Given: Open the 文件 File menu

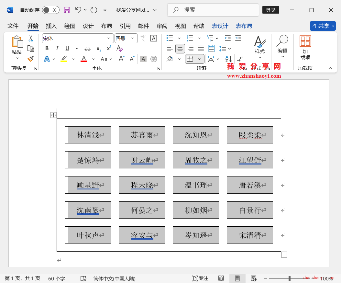Looking at the screenshot, I should (13, 26).
